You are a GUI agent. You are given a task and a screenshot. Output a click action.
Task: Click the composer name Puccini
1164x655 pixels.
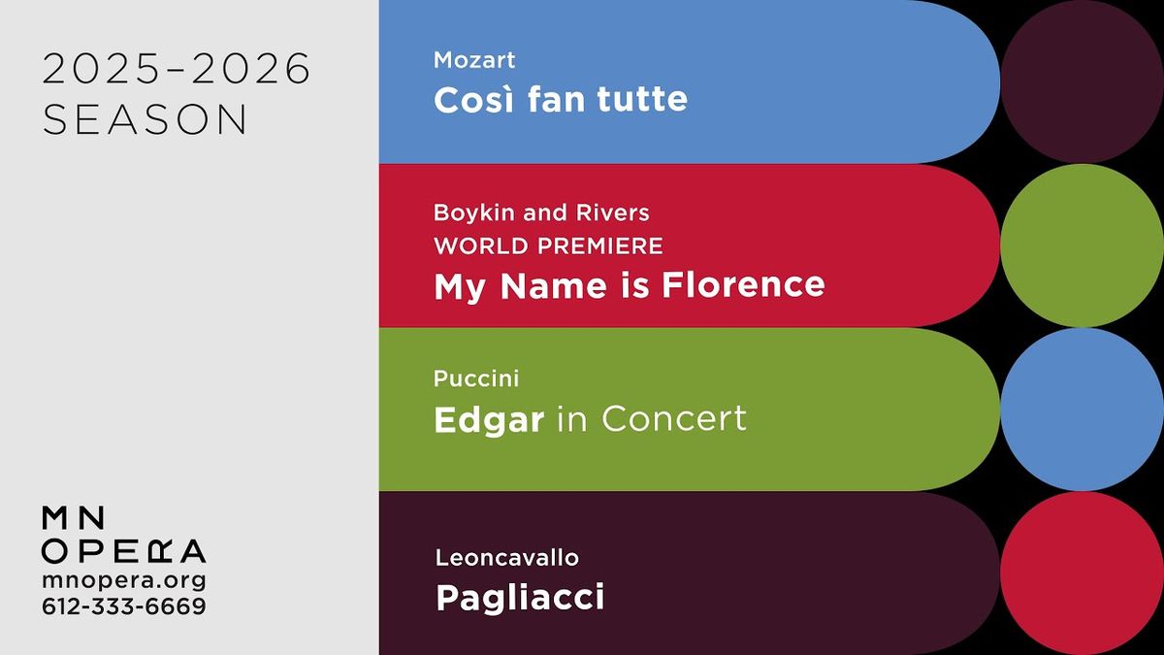click(469, 378)
